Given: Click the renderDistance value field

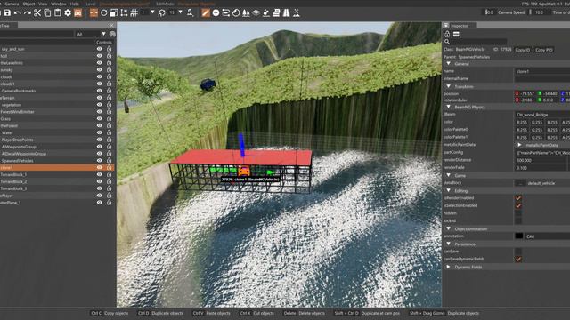Looking at the screenshot, I should [x=541, y=160].
